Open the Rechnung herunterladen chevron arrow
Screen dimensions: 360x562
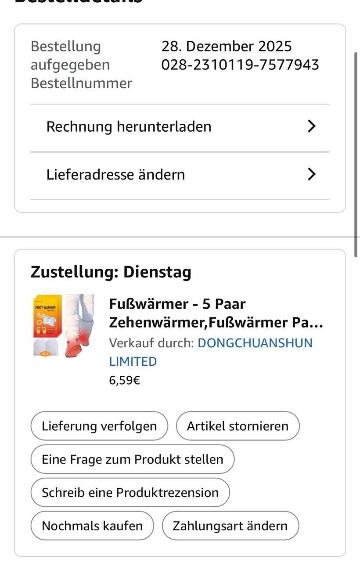311,126
